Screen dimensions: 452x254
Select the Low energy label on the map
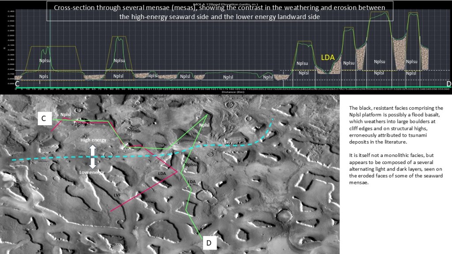tap(93, 172)
